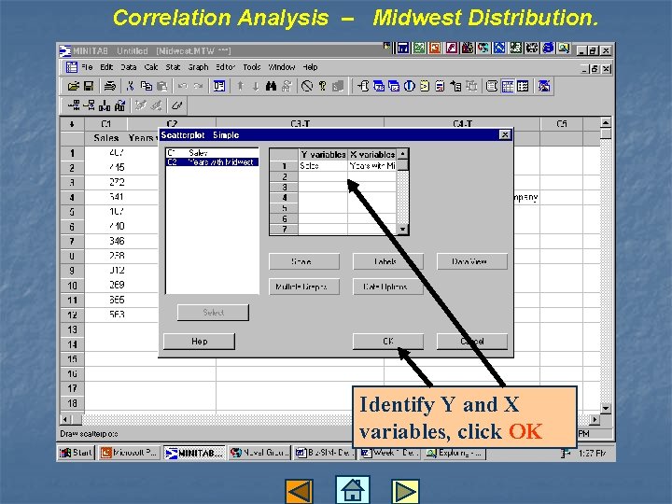Click row header 12 in worksheet
Image resolution: width=672 pixels, height=504 pixels.
point(72,315)
